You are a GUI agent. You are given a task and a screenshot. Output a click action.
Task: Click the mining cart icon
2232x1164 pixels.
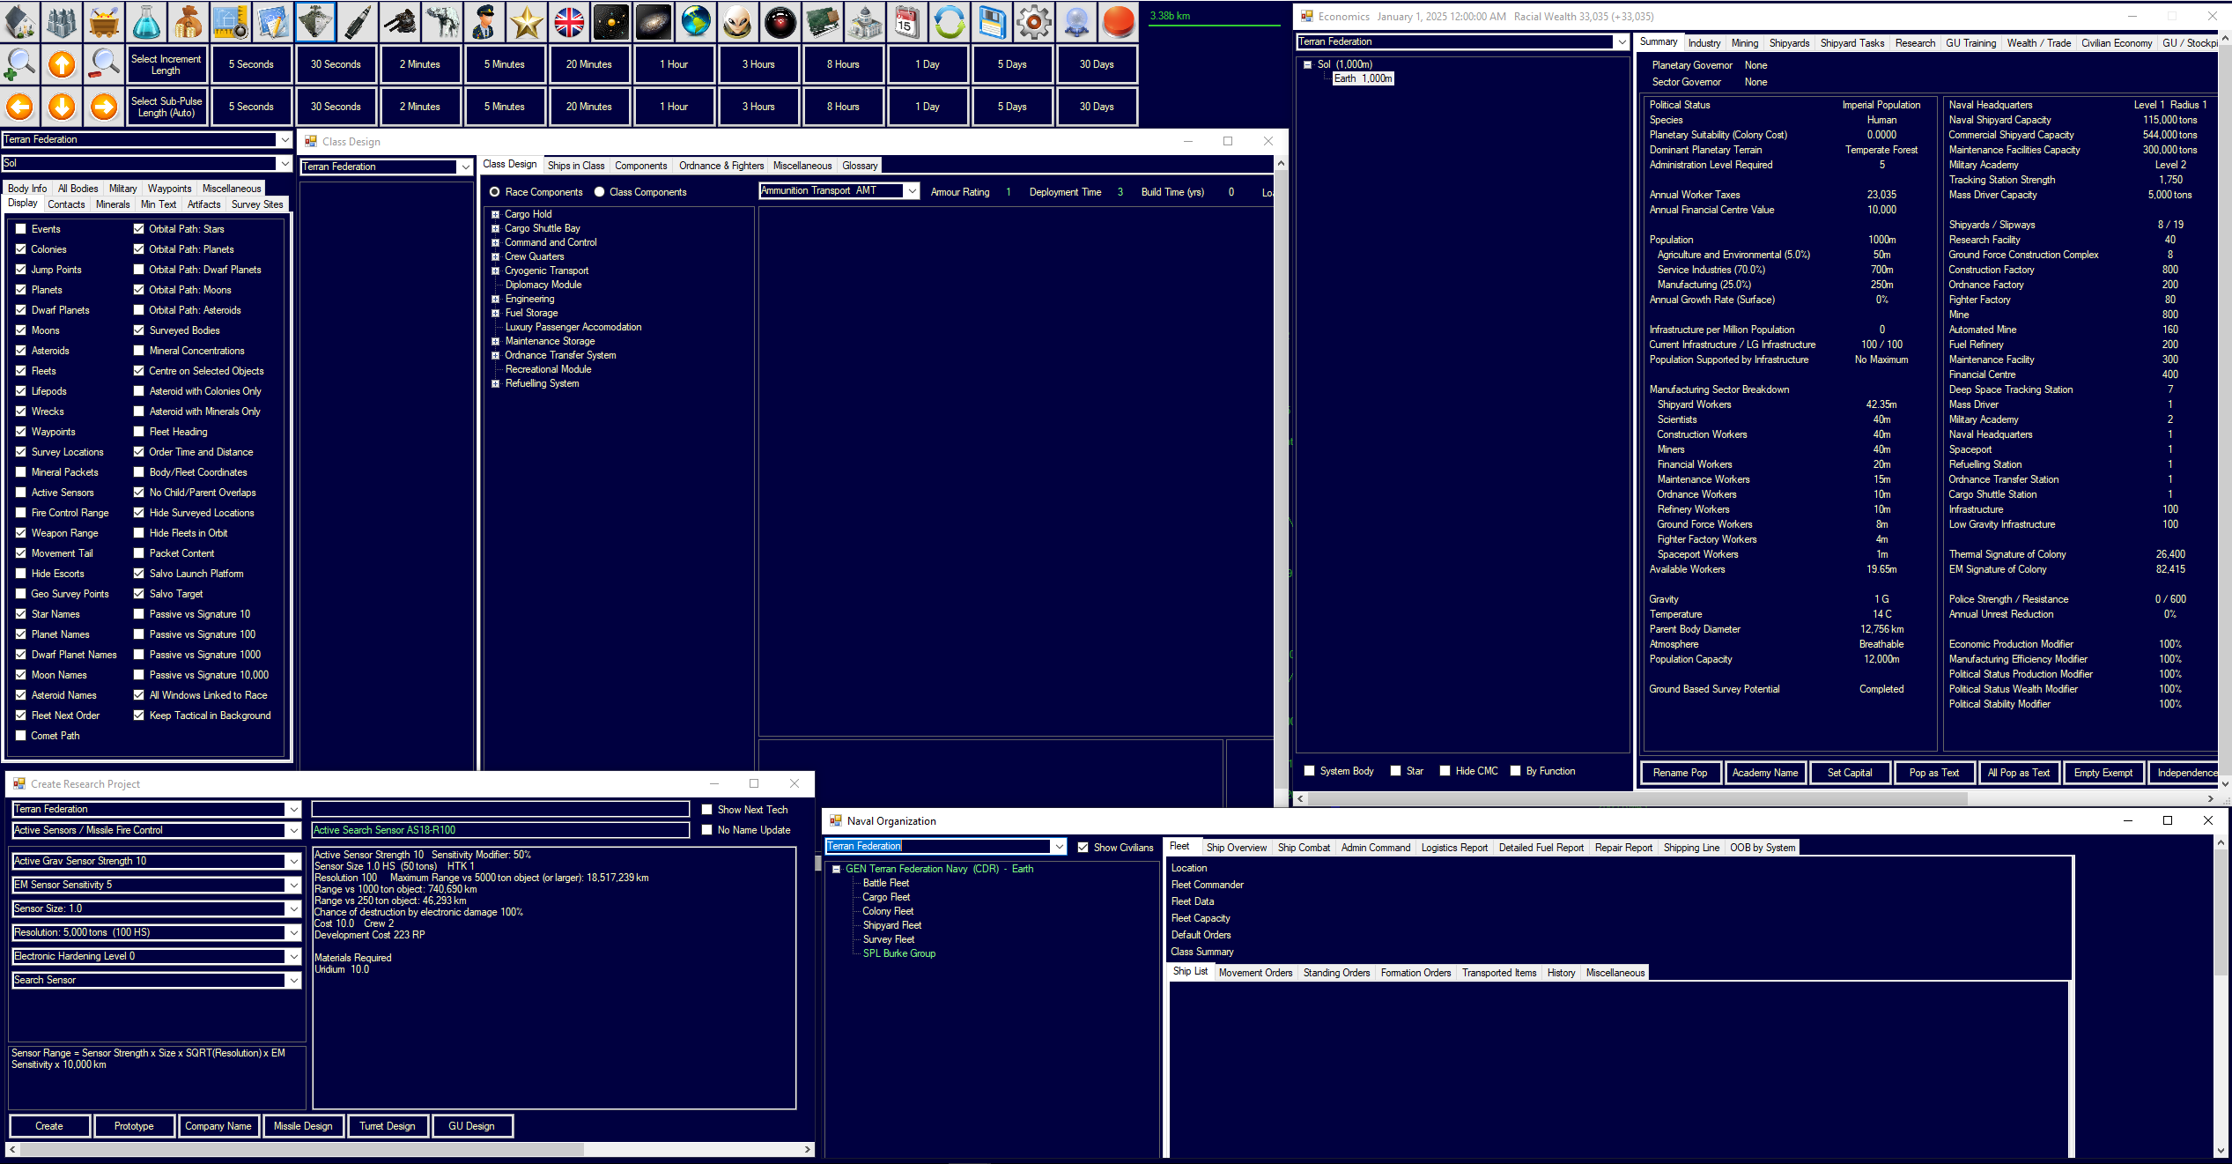pyautogui.click(x=104, y=22)
